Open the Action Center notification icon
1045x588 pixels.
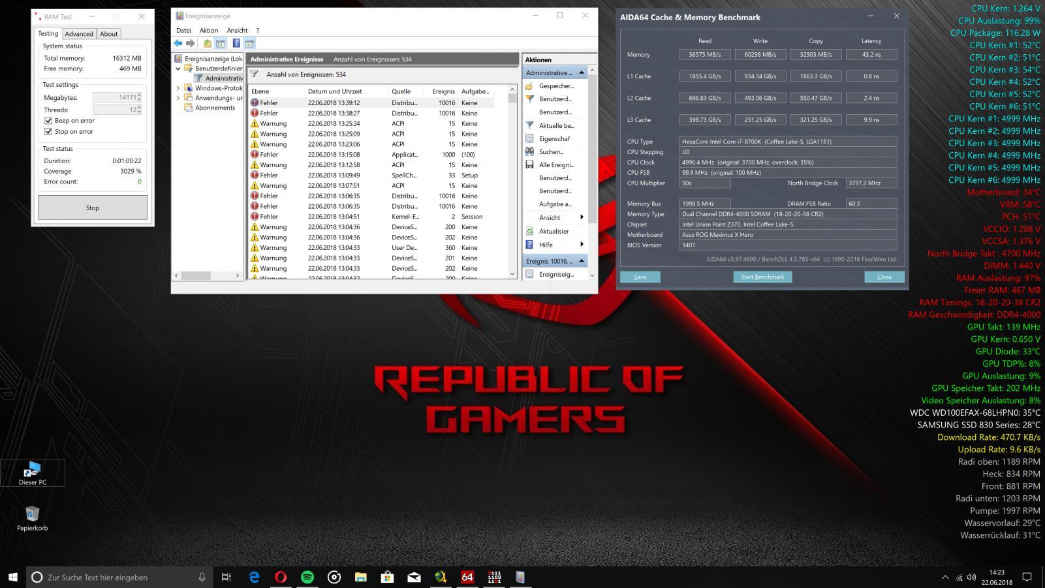(x=1027, y=577)
